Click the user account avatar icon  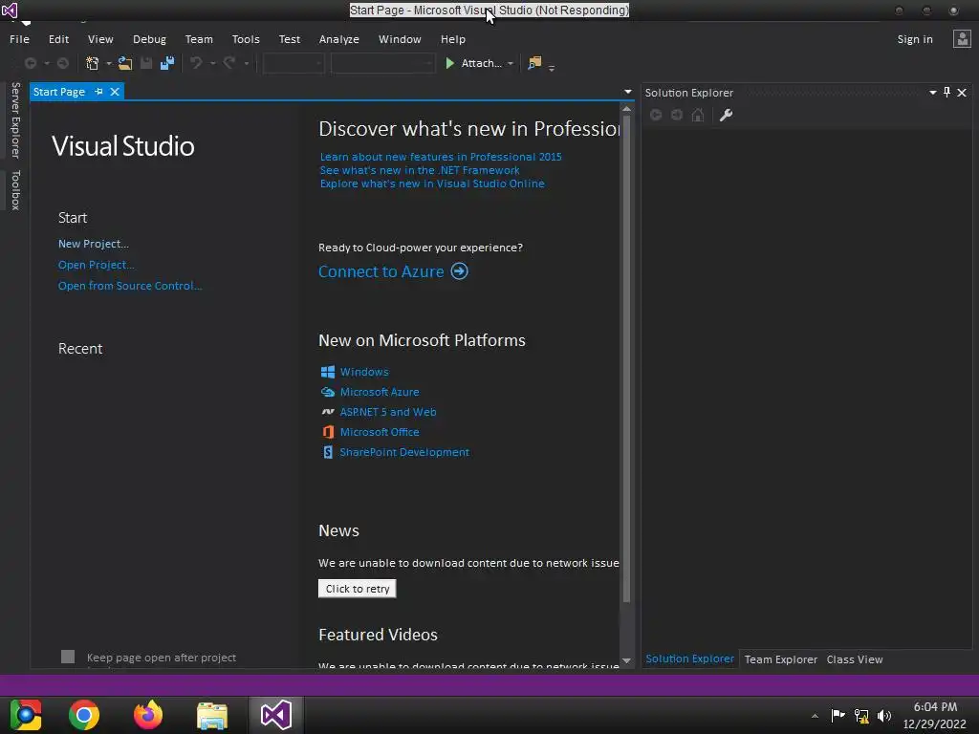pos(962,39)
